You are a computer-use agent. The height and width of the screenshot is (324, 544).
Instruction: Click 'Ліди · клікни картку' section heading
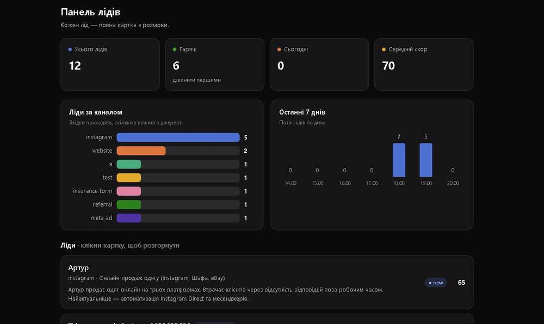[120, 245]
